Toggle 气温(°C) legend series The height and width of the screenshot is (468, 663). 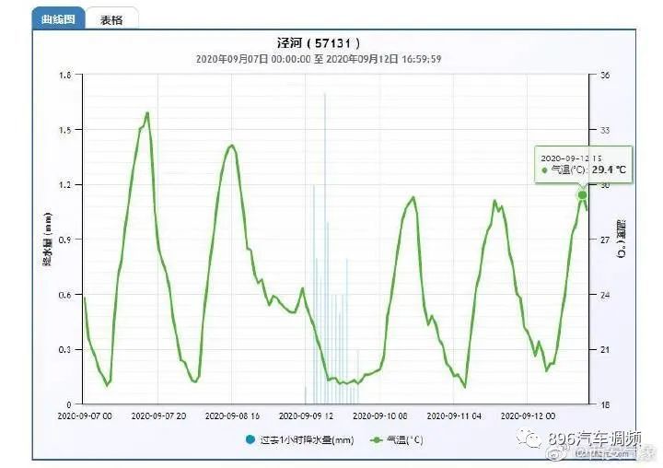click(x=397, y=440)
